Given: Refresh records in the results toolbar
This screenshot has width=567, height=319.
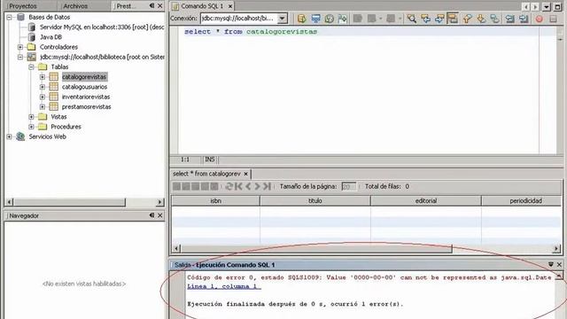Looking at the screenshot, I should pyautogui.click(x=229, y=186).
